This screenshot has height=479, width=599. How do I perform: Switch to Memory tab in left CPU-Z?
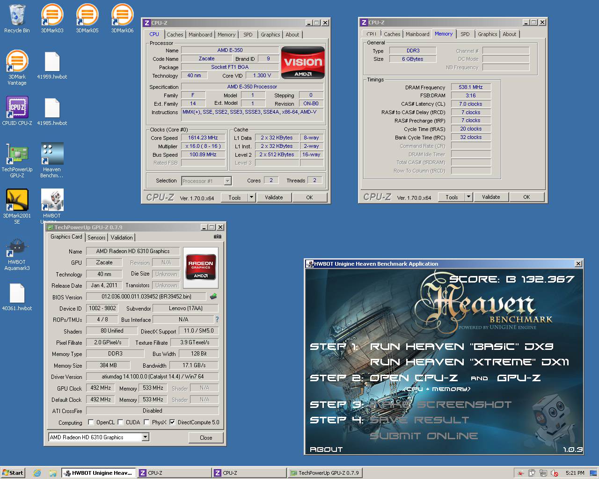(226, 35)
